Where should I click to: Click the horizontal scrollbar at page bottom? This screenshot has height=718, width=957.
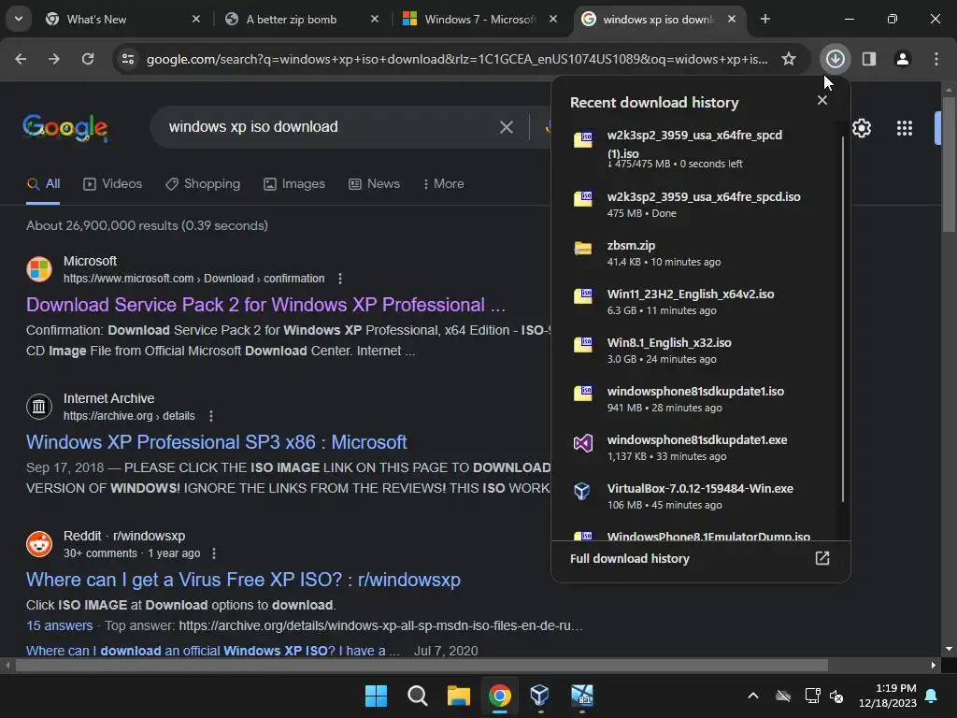[x=421, y=665]
